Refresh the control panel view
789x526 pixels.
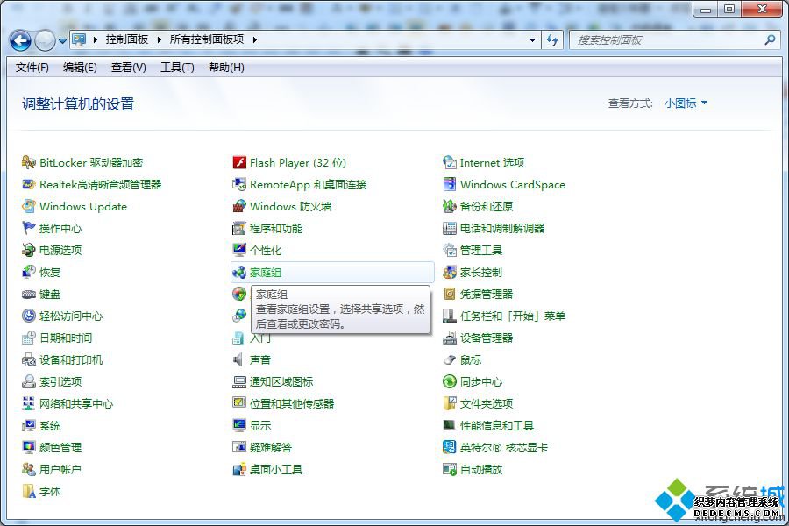point(552,39)
